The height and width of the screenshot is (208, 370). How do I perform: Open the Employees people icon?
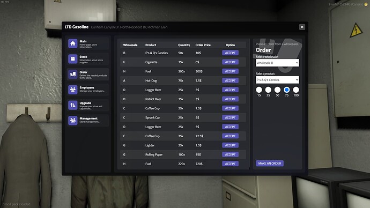click(x=73, y=90)
